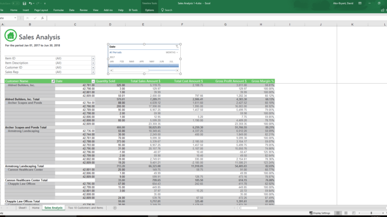Open the Date column filter dropdown
387x217 pixels.
[93, 82]
